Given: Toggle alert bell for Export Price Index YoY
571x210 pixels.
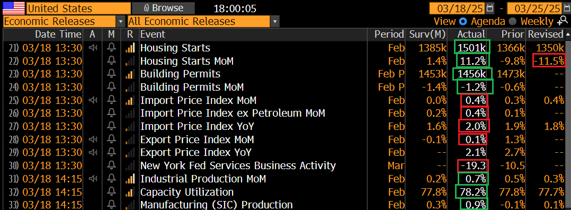Looking at the screenshot, I should click(x=112, y=153).
